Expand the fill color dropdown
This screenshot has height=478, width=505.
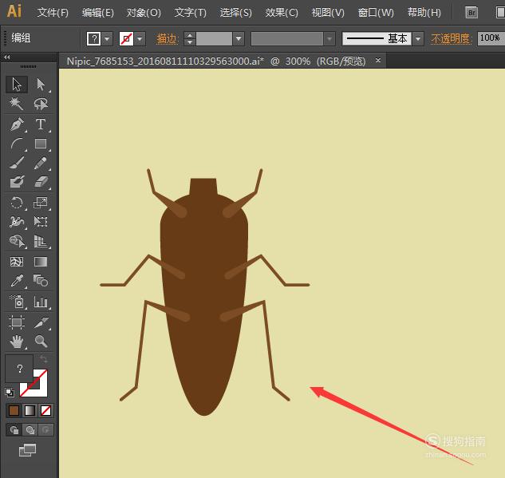click(108, 38)
